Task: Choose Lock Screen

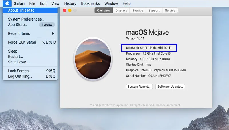Action: [x=30, y=71]
